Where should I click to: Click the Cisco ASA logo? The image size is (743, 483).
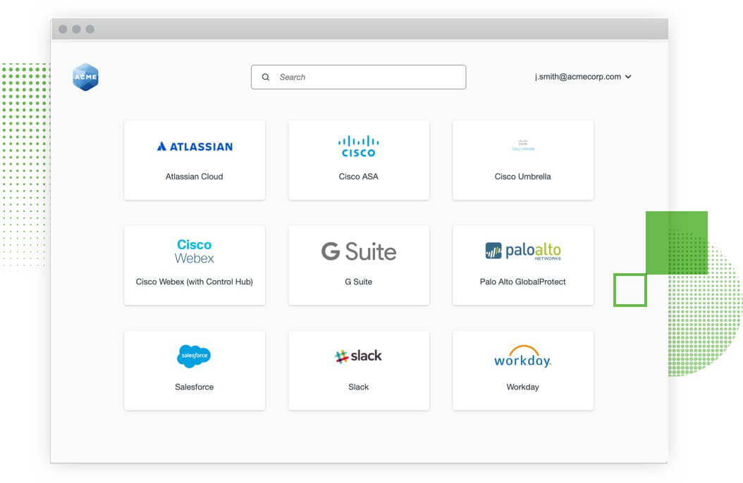(x=358, y=146)
